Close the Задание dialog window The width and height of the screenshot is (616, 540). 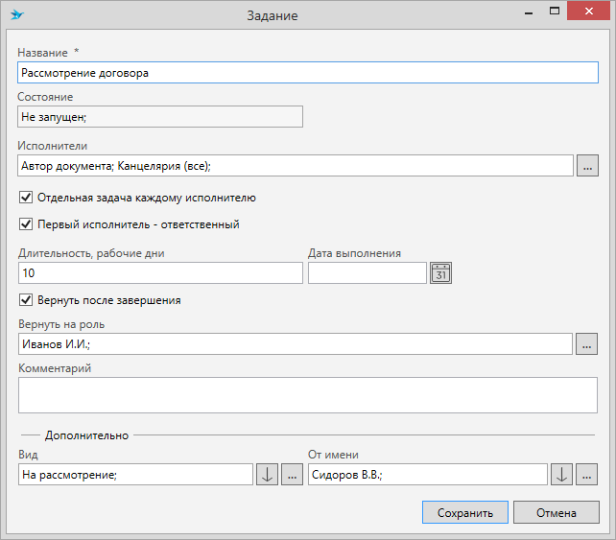point(588,11)
